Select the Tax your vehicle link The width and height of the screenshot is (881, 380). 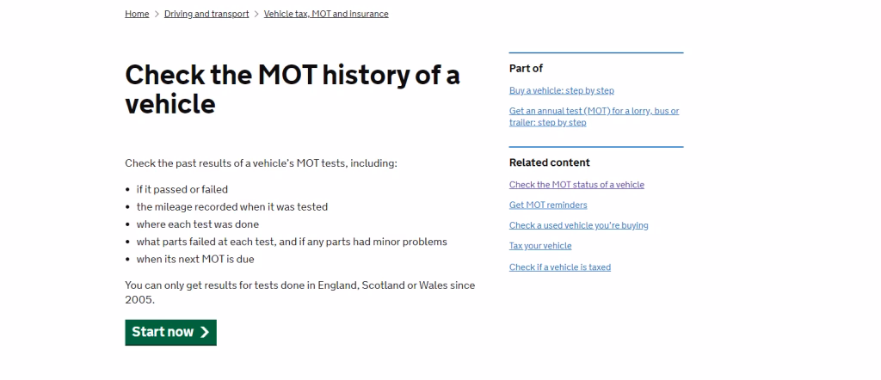point(540,247)
